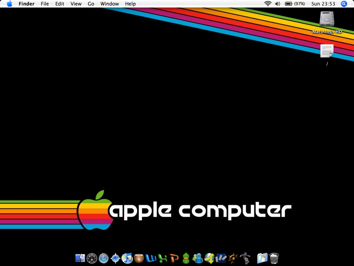This screenshot has width=354, height=266.
Task: Open the File menu
Action: 45,4
